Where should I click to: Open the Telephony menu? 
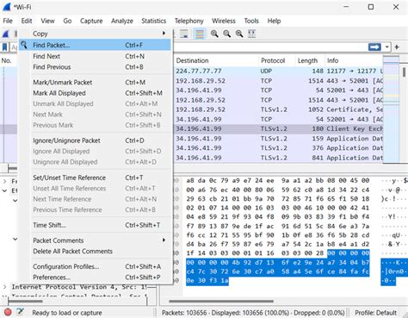point(189,21)
